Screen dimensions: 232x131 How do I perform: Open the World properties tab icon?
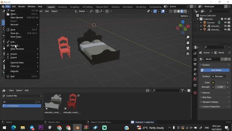[x=195, y=79]
